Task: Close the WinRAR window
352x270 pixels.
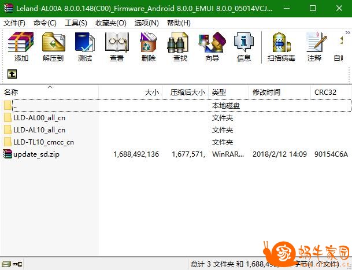Action: [x=339, y=8]
